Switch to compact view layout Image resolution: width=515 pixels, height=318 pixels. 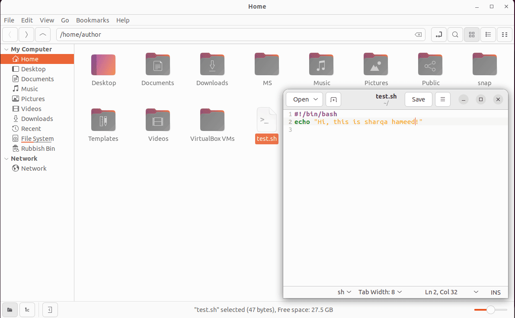coord(504,34)
